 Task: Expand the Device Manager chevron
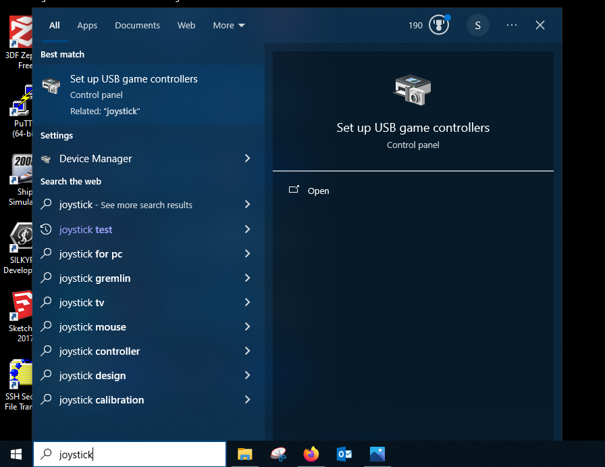pyautogui.click(x=247, y=158)
